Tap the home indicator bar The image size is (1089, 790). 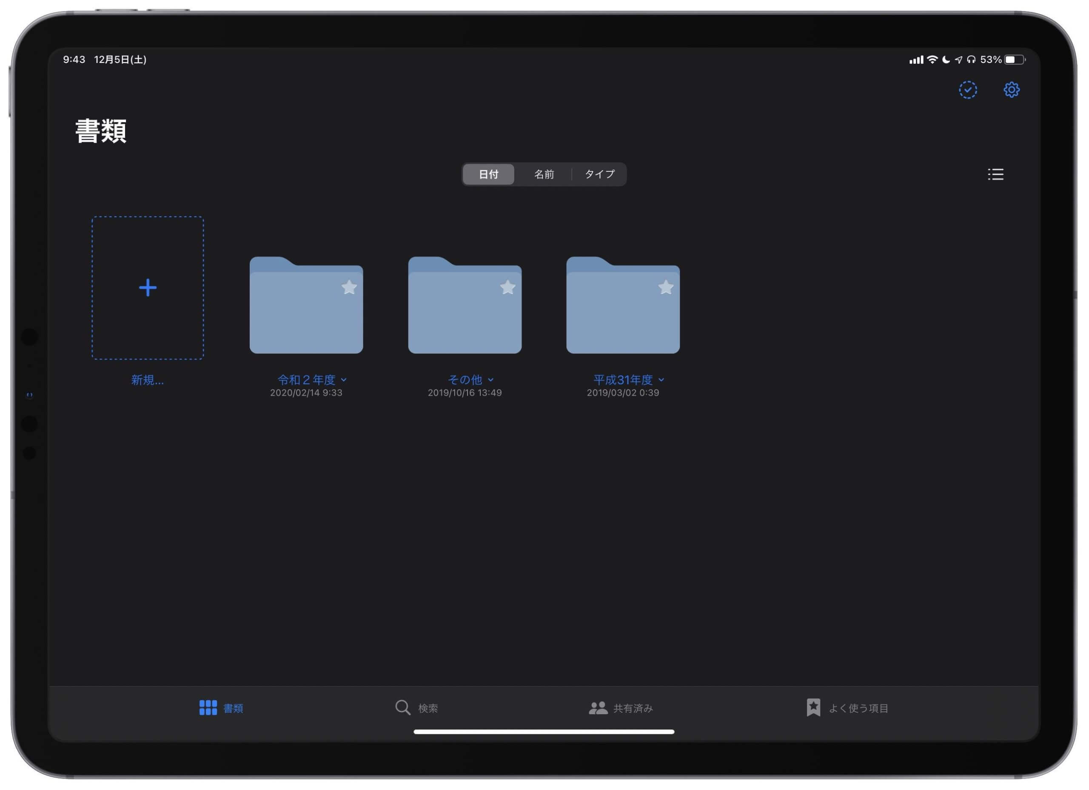pos(544,732)
